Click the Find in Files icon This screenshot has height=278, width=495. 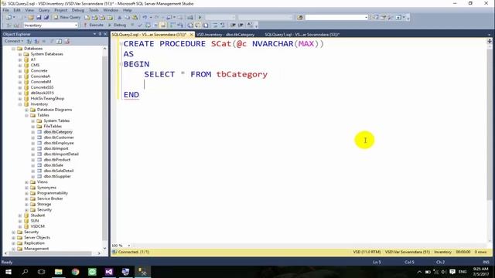point(300,17)
